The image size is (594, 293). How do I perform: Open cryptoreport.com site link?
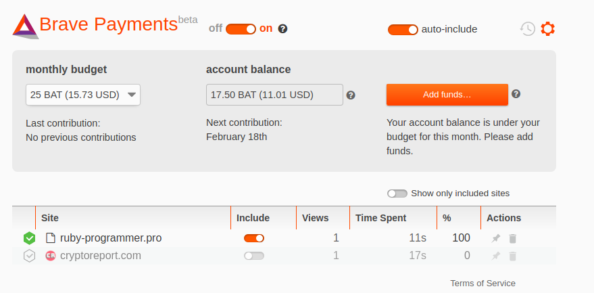pyautogui.click(x=101, y=256)
